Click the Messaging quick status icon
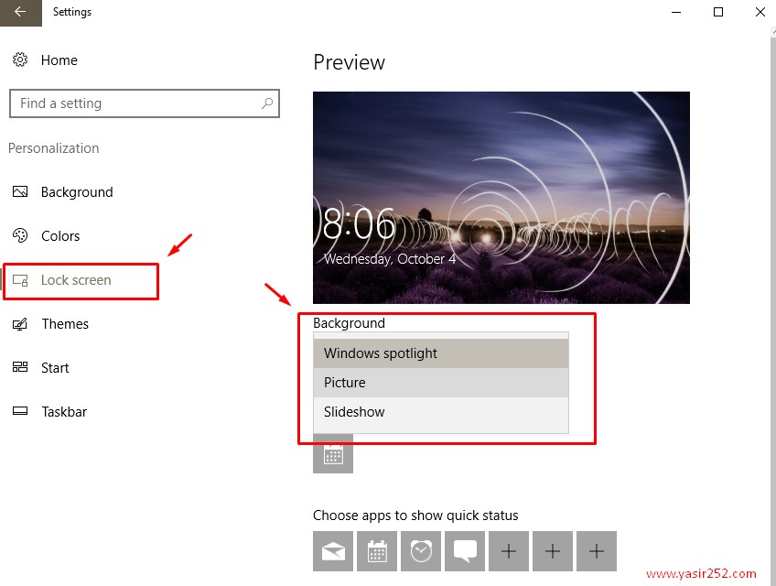Viewport: 776px width, 586px height. [x=464, y=551]
